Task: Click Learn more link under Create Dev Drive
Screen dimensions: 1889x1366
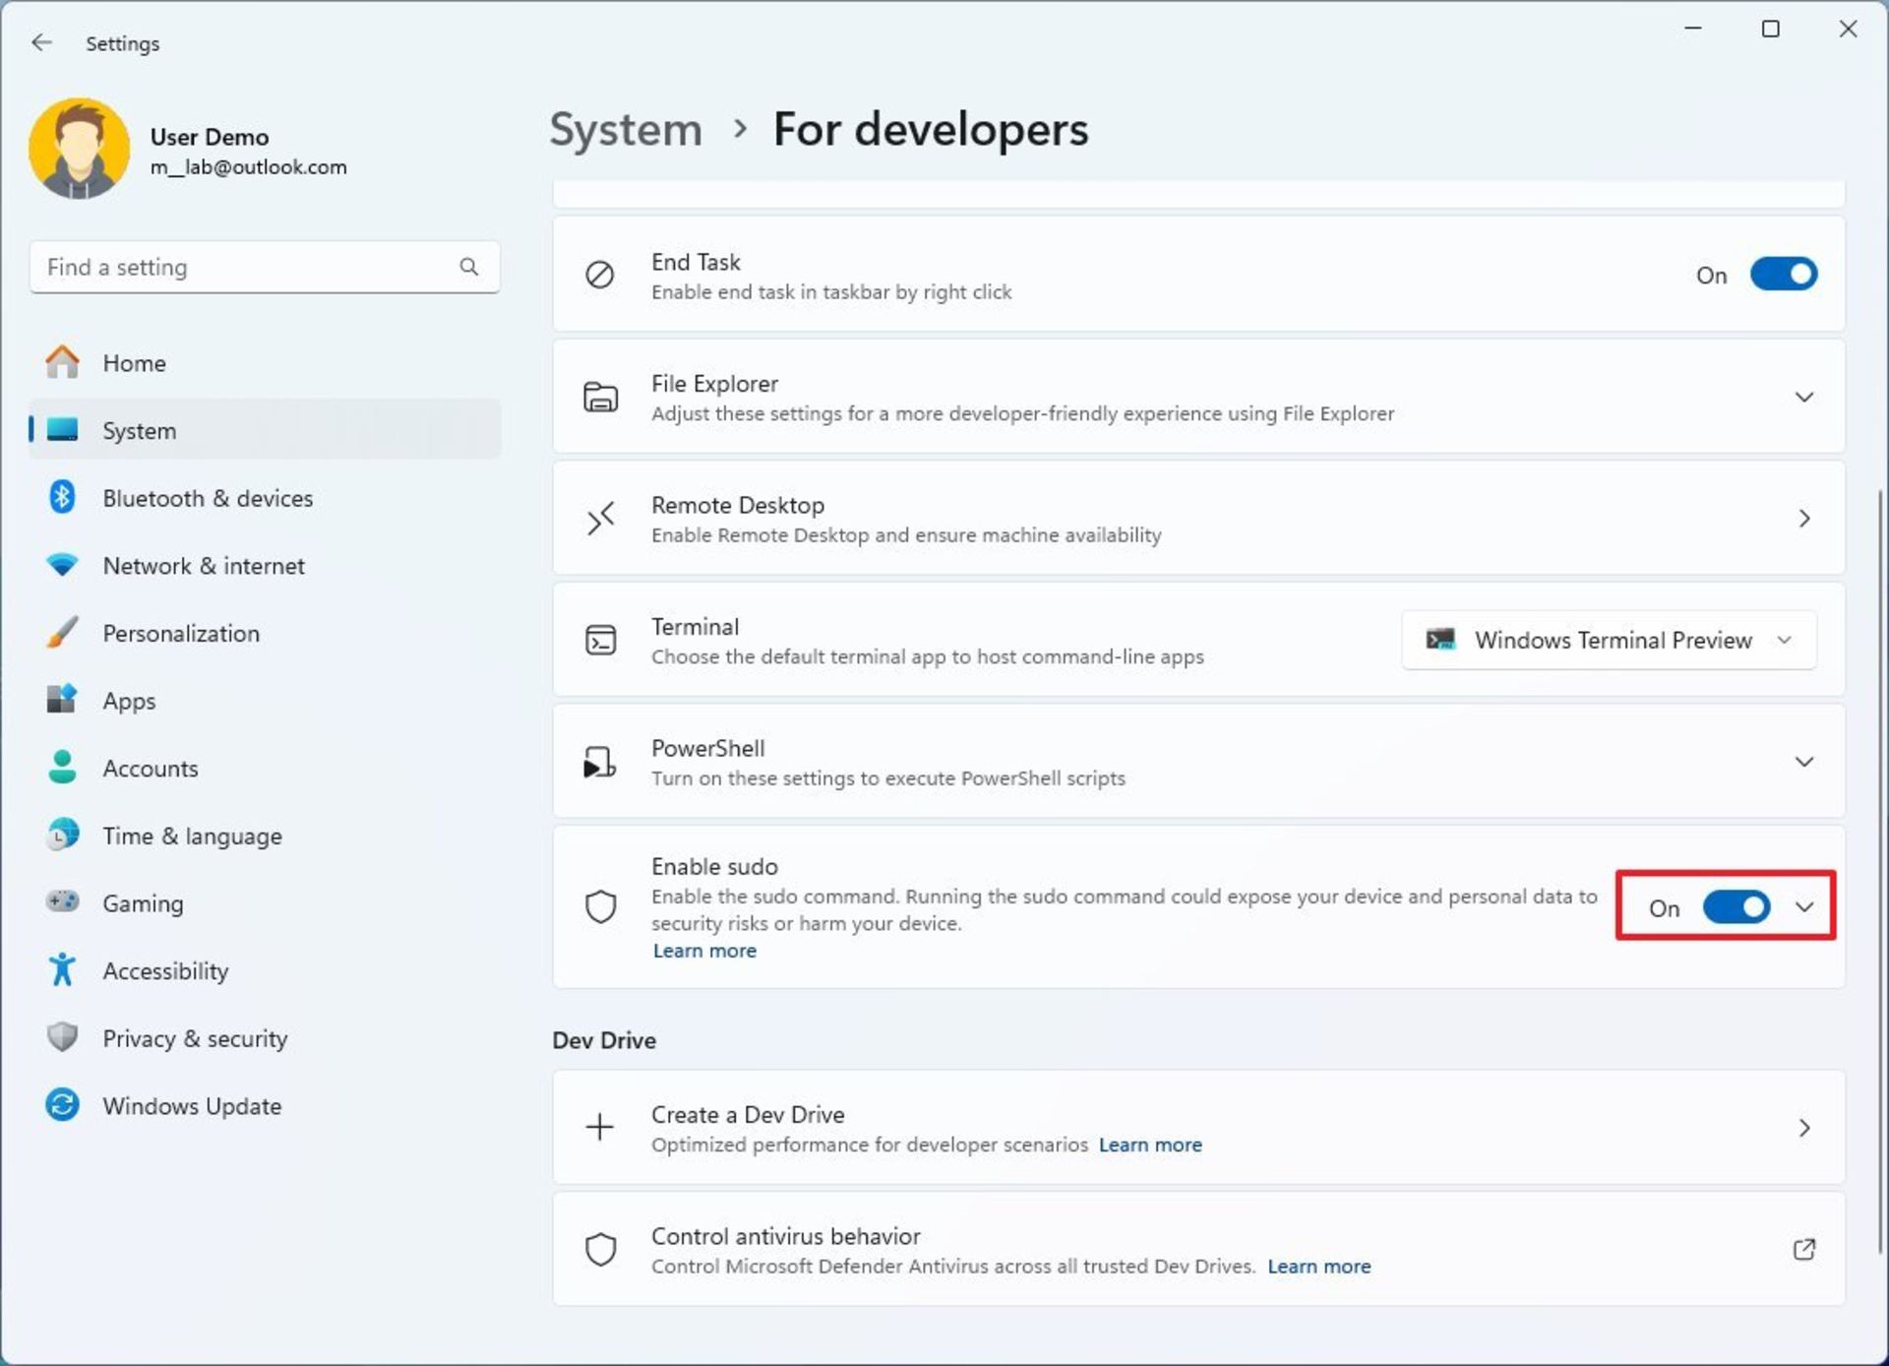Action: click(1151, 1143)
